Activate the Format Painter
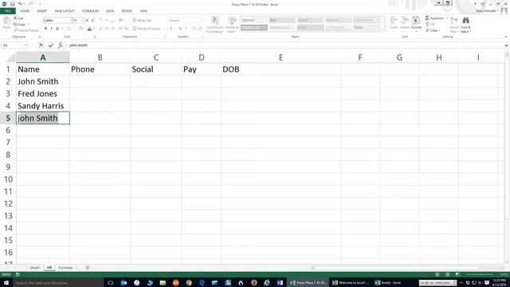The height and width of the screenshot is (287, 510). coord(26,30)
